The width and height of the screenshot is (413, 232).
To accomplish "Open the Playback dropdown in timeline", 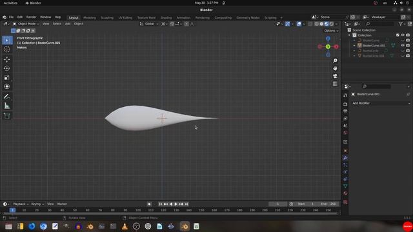I will coord(21,204).
